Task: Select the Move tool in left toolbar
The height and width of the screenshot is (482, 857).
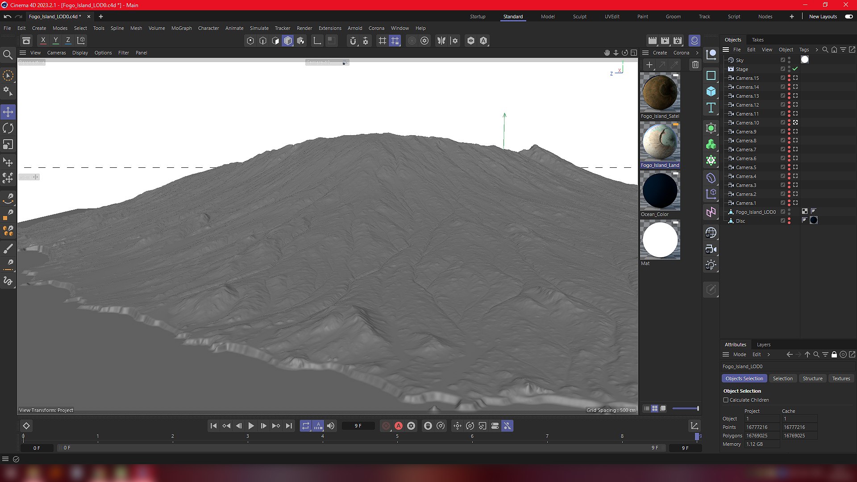Action: coord(8,112)
